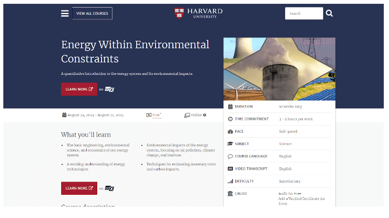
Task: Click the Difficulty signal bars icon
Action: click(x=230, y=181)
